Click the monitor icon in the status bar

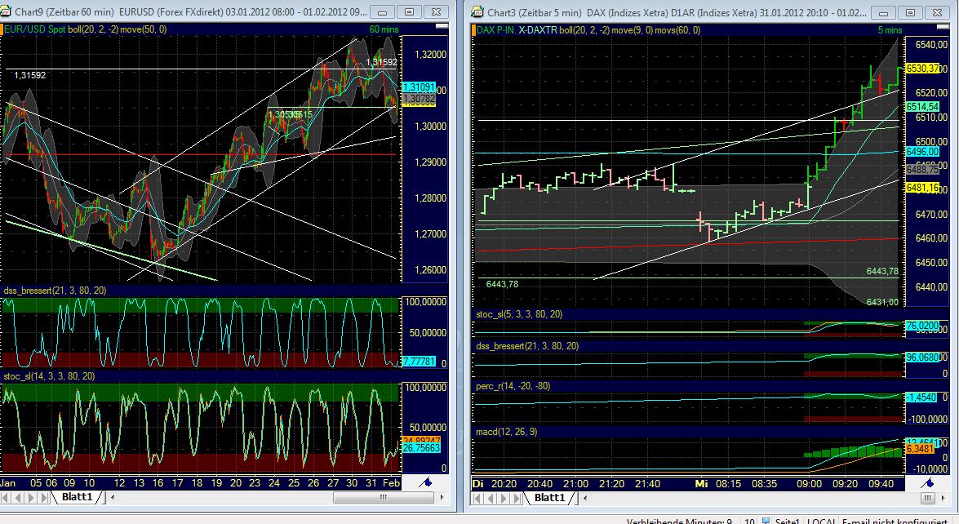point(766,520)
